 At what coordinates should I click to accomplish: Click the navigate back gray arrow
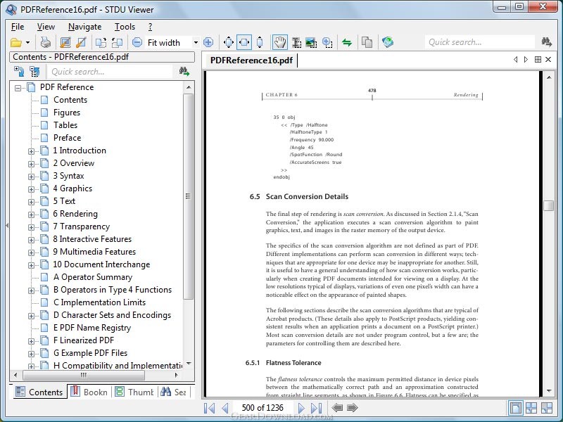[x=337, y=408]
